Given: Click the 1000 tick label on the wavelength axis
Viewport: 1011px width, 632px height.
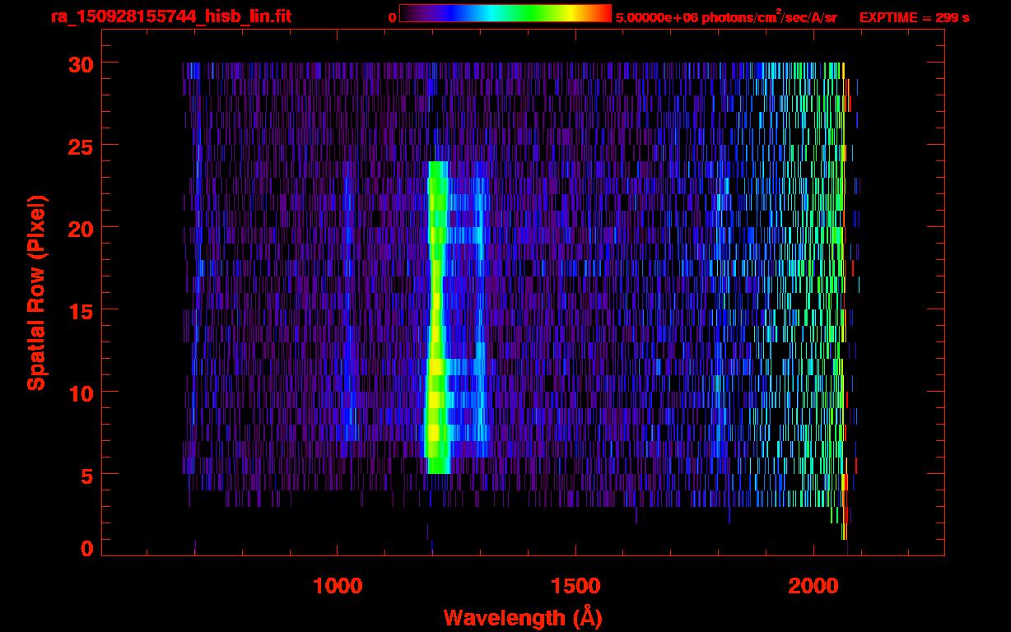Looking at the screenshot, I should pos(338,586).
